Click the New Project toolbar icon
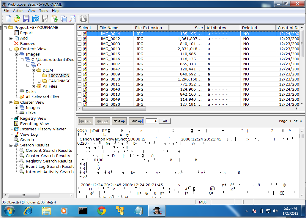This screenshot has height=218, width=306. (8, 19)
